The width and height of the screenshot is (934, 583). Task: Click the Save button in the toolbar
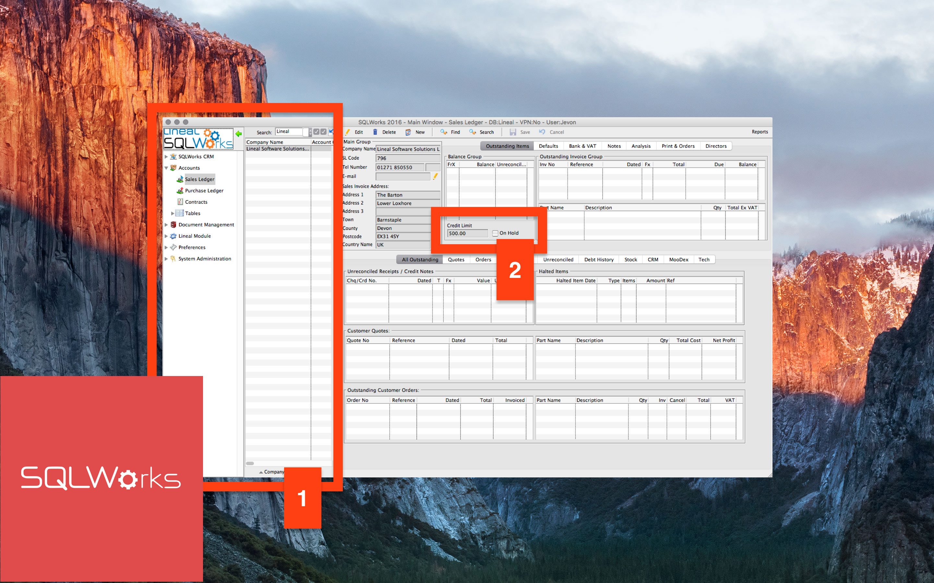[x=520, y=132]
